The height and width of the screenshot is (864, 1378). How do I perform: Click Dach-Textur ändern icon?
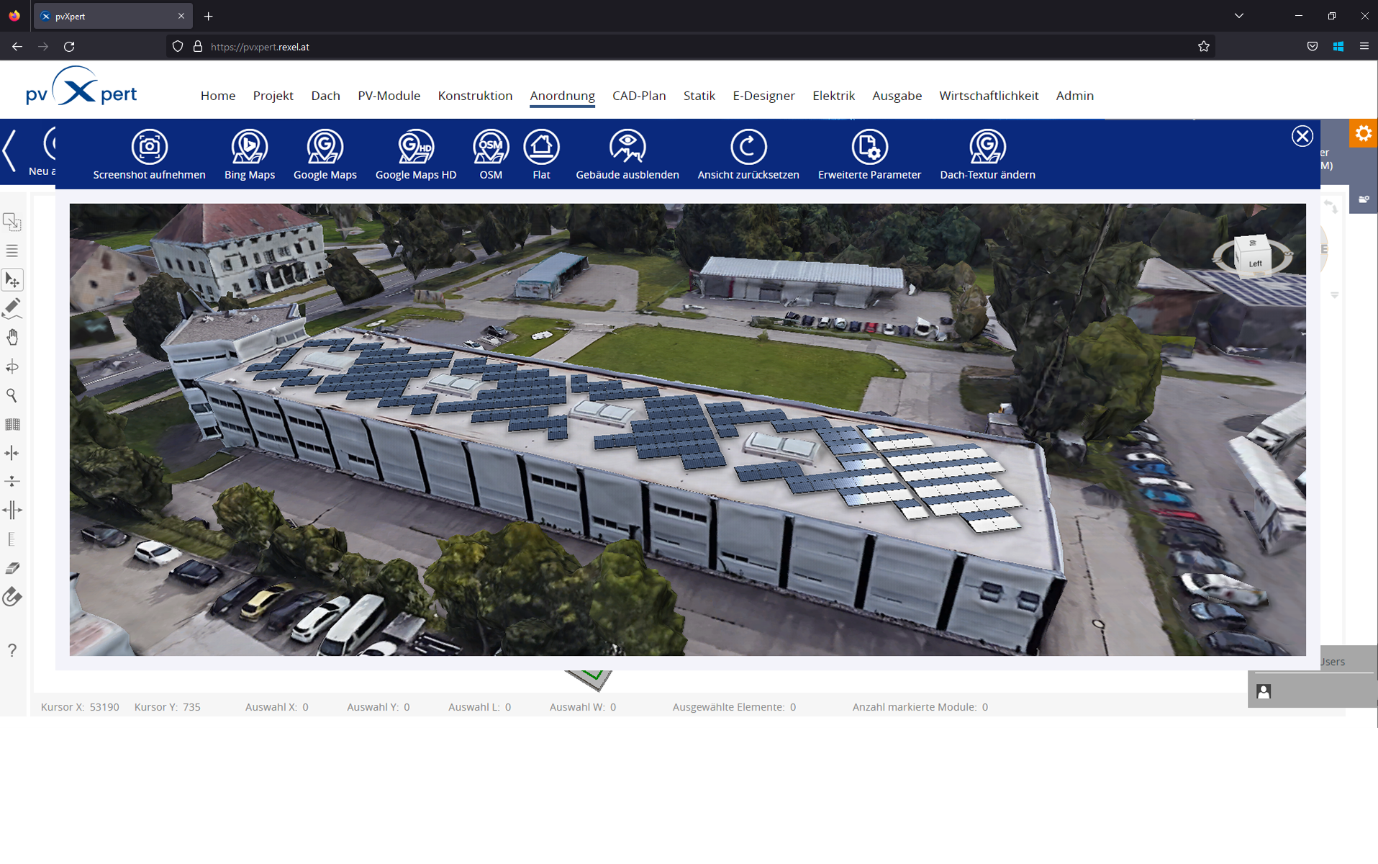[x=987, y=148]
